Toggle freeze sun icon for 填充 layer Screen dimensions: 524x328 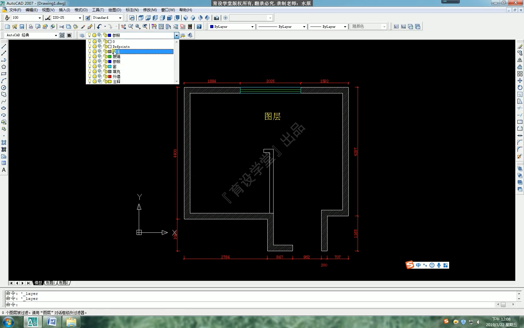(95, 71)
